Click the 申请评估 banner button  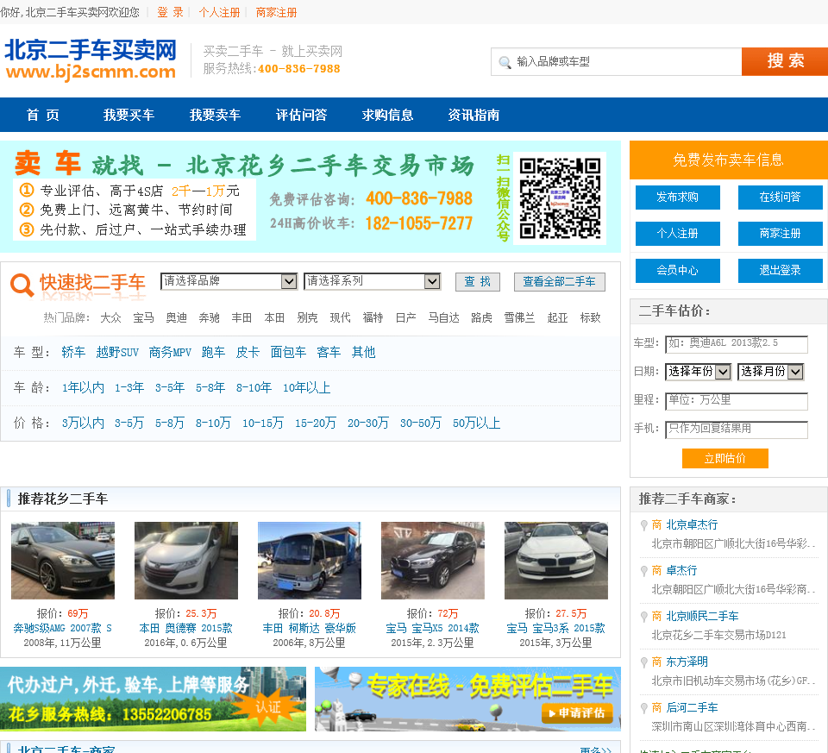point(577,712)
